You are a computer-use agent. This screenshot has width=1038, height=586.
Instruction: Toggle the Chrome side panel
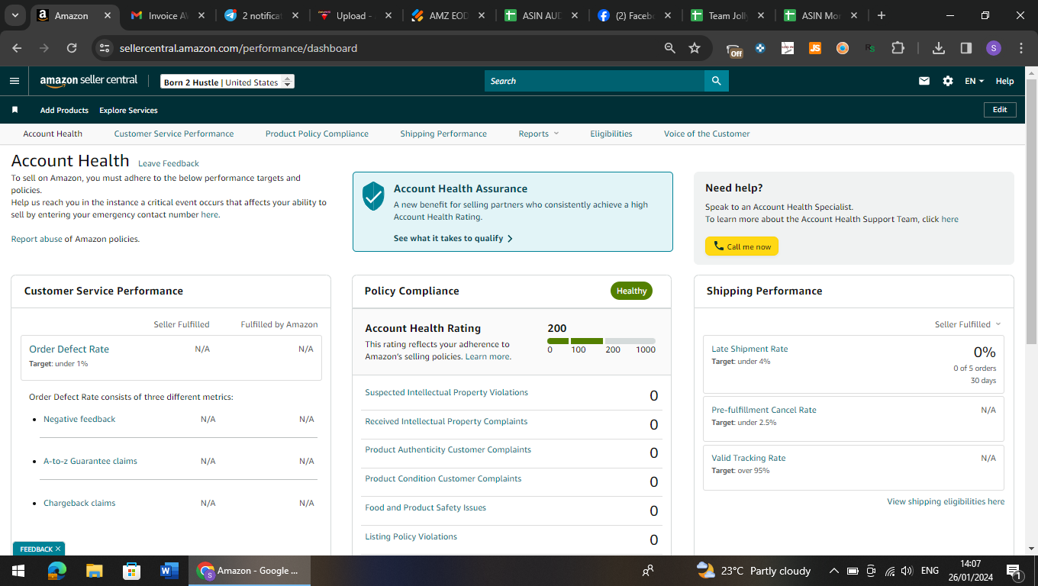[966, 48]
